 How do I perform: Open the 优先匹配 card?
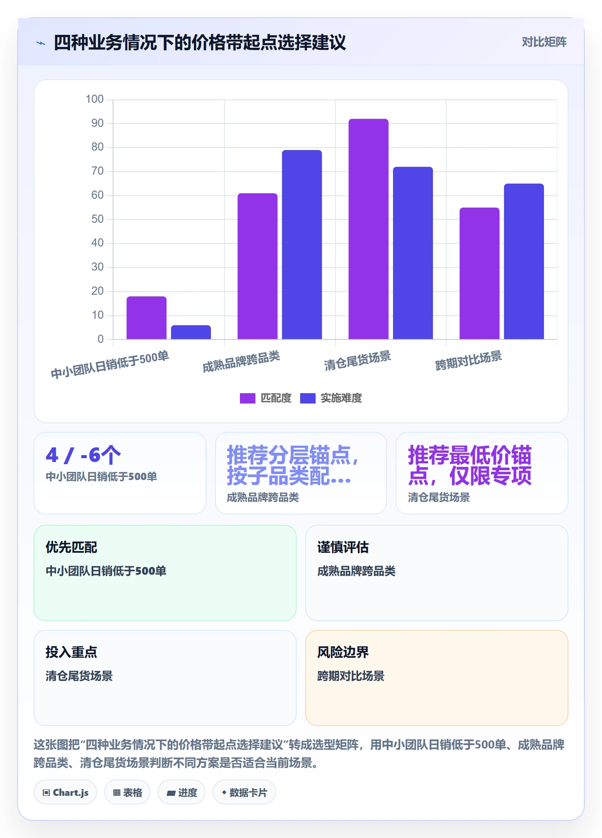pyautogui.click(x=165, y=573)
